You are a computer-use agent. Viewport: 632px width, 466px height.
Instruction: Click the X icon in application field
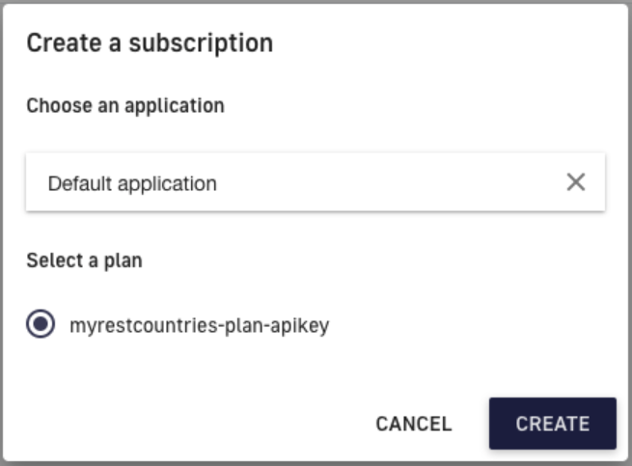(576, 182)
